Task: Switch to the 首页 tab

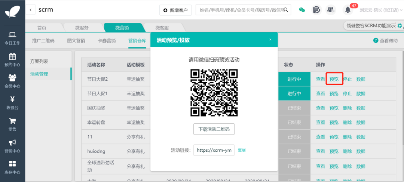Action: 42,28
